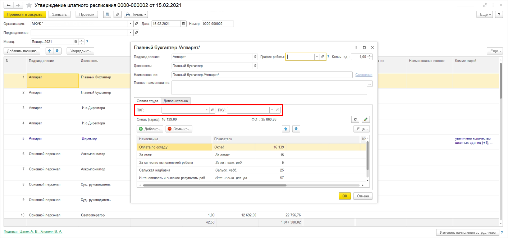This screenshot has height=238, width=508.
Task: Go back with left arrow button
Action: click(x=8, y=5)
